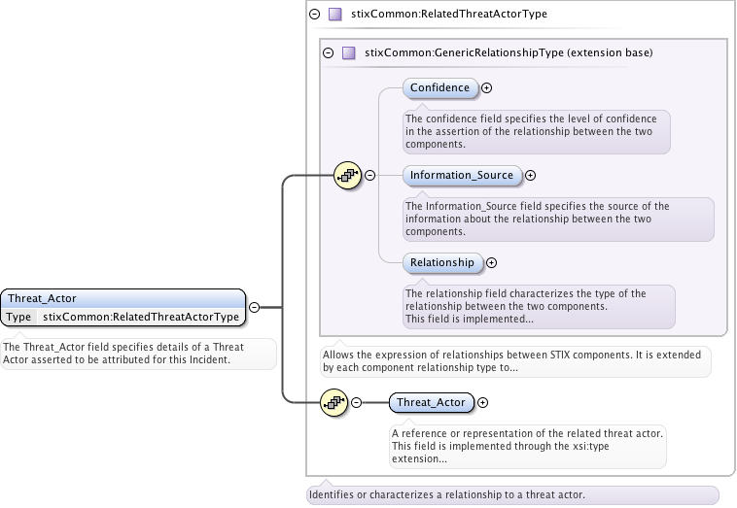Expand the child Threat_Actor element

[483, 402]
